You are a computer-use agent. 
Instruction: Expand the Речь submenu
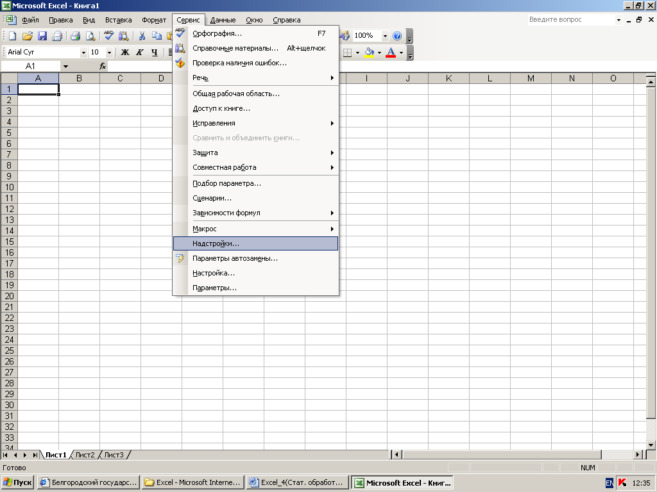pos(255,78)
